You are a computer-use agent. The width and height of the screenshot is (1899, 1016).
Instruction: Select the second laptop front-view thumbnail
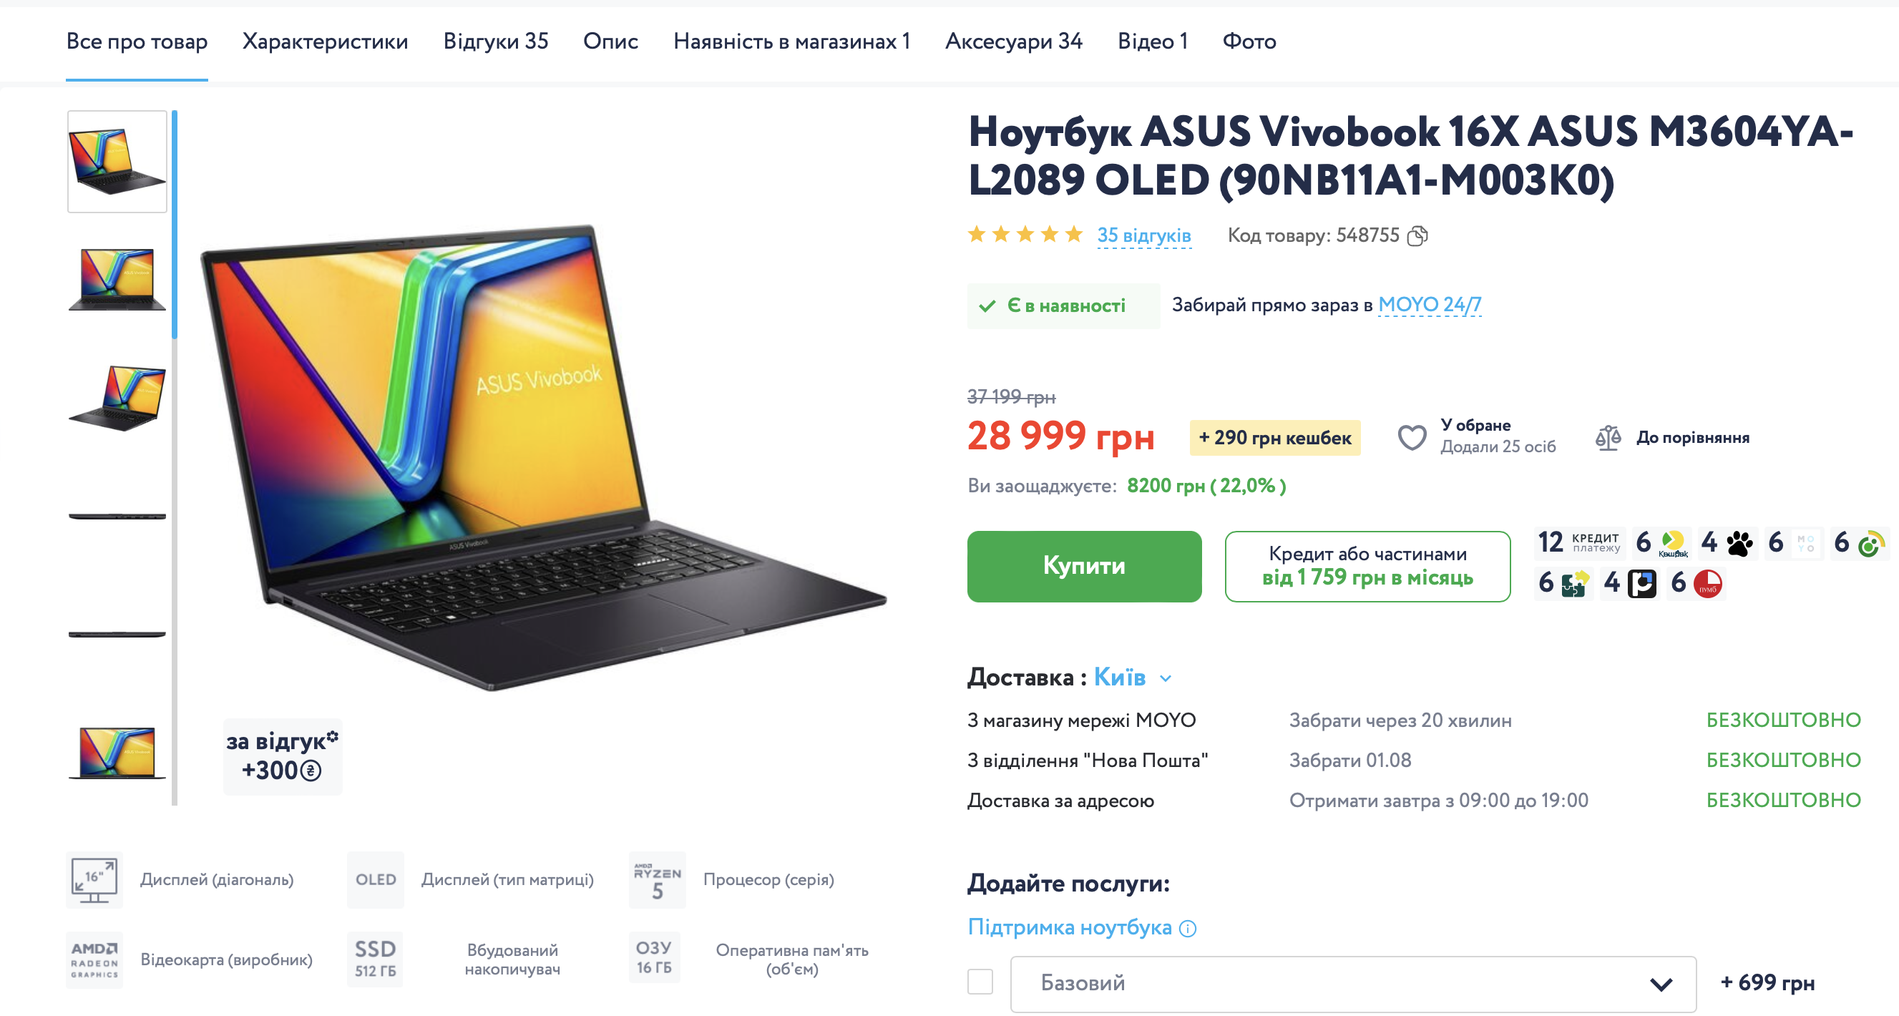(117, 280)
